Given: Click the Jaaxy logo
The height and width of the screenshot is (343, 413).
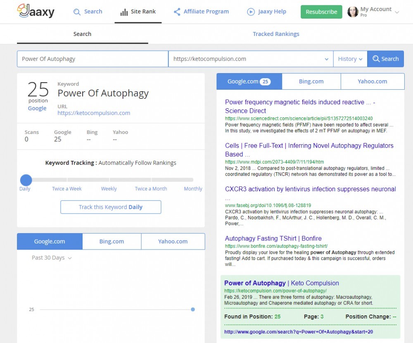Looking at the screenshot, I should [36, 11].
